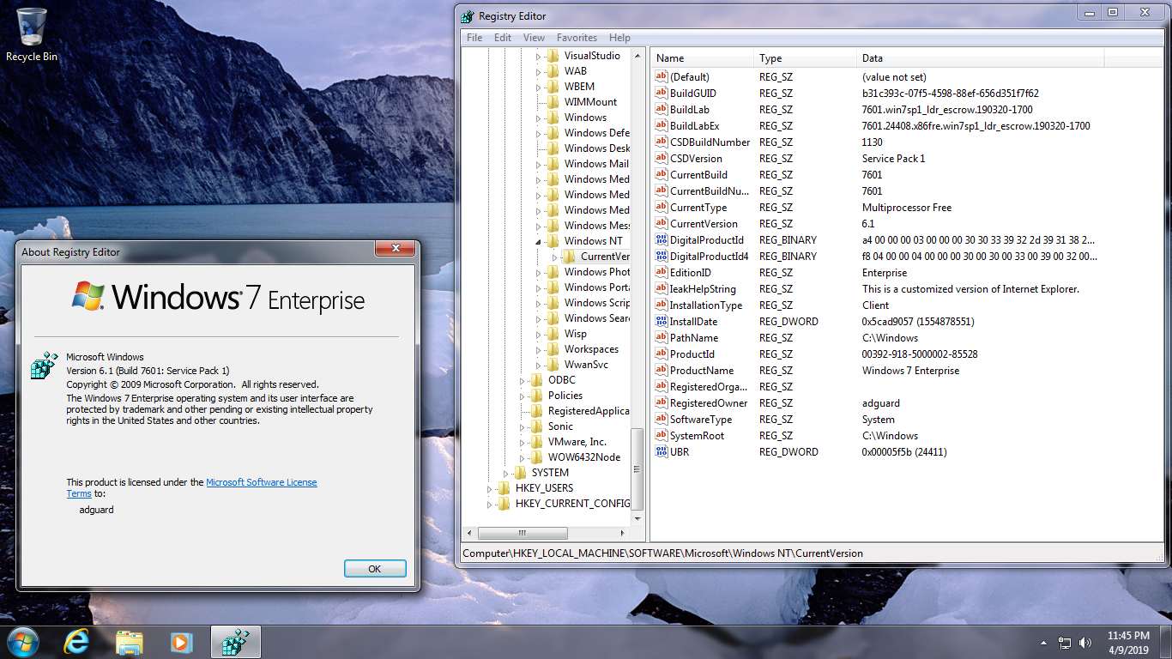Open the View menu in Registry Editor
1172x659 pixels.
[x=534, y=38]
